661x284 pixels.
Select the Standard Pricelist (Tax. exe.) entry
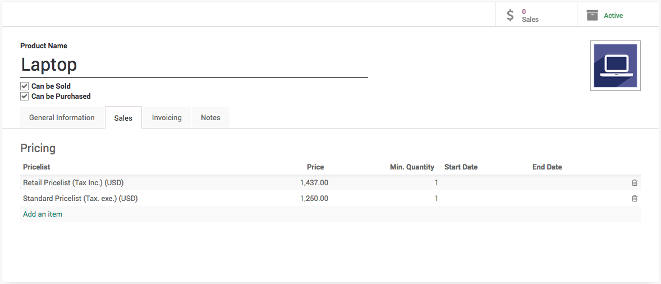[x=80, y=198]
